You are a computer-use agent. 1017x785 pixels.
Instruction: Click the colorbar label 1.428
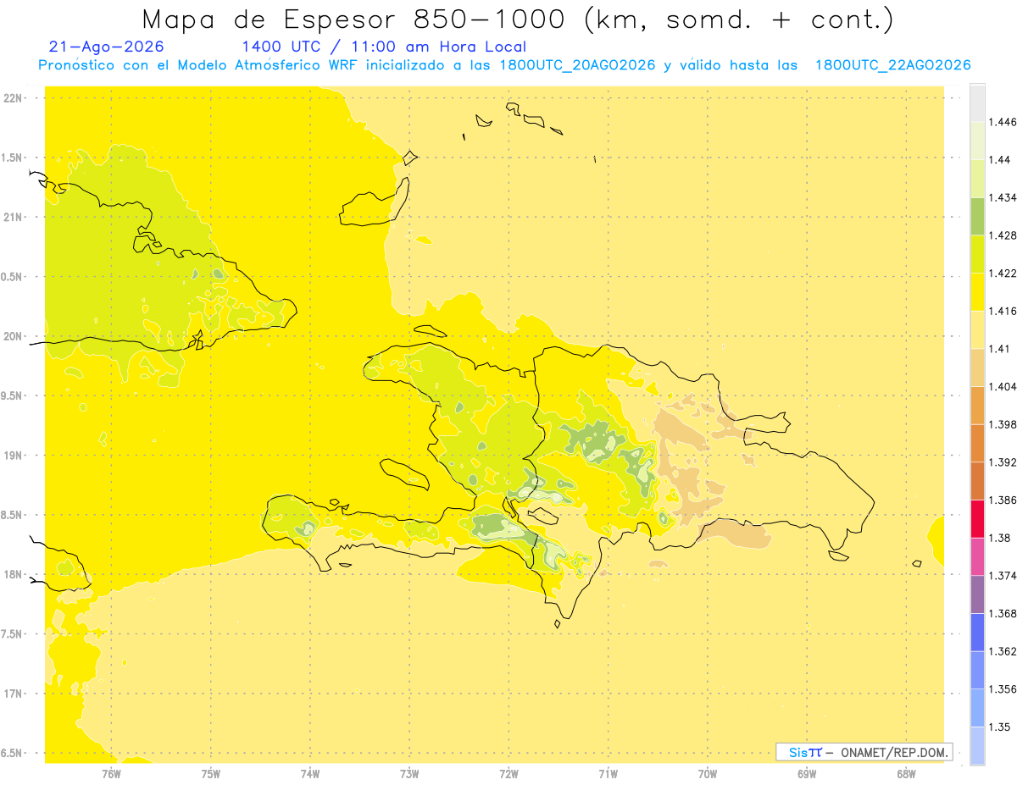tap(1004, 235)
